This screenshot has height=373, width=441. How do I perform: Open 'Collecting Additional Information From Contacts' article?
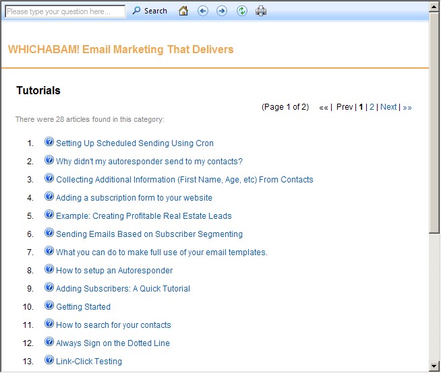tap(185, 180)
